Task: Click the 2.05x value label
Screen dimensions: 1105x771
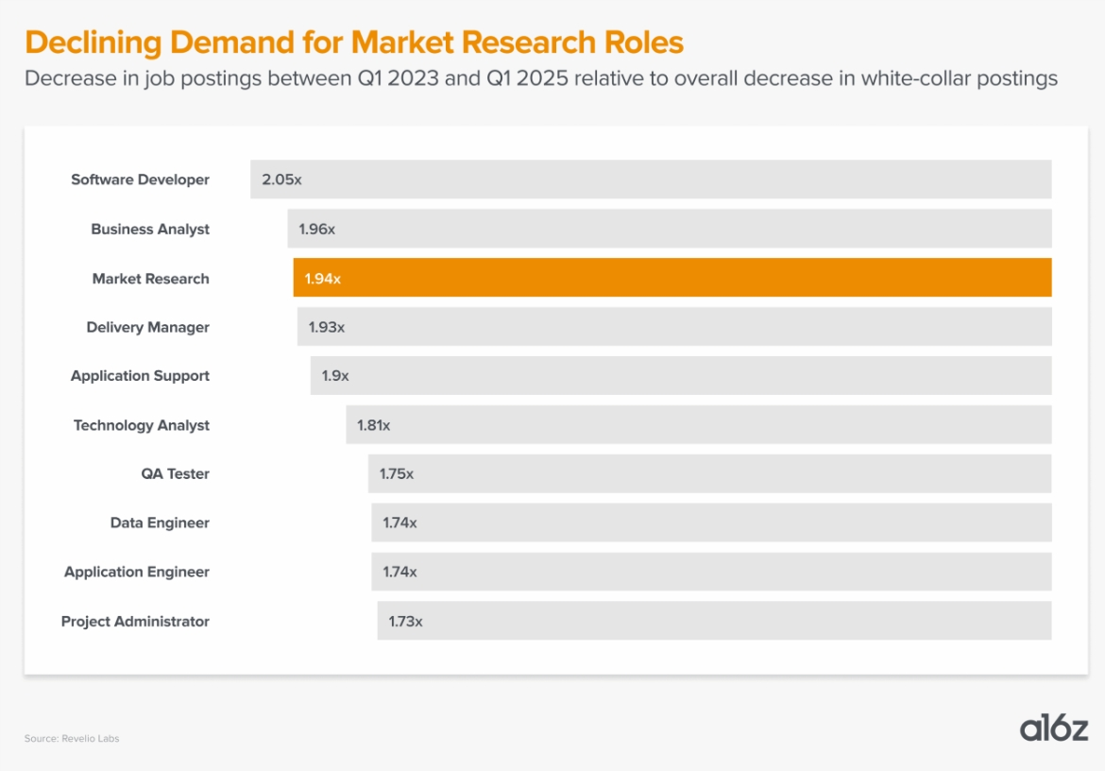Action: (281, 180)
